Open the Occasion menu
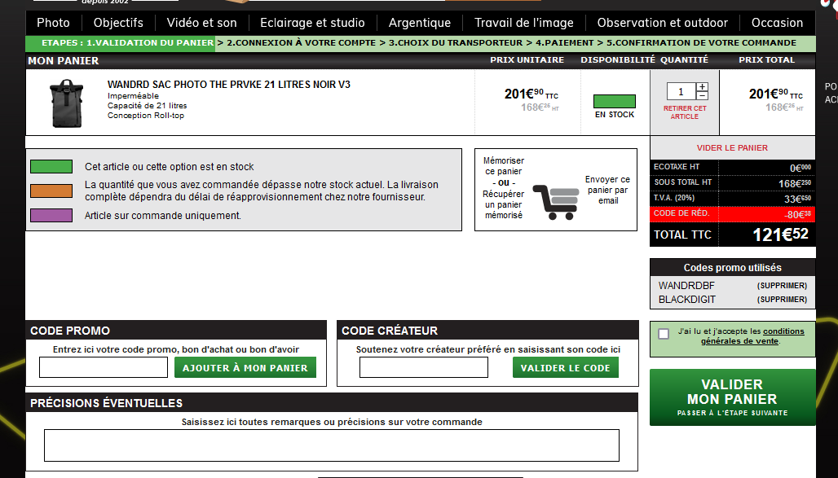Image resolution: width=838 pixels, height=478 pixels. pyautogui.click(x=777, y=23)
